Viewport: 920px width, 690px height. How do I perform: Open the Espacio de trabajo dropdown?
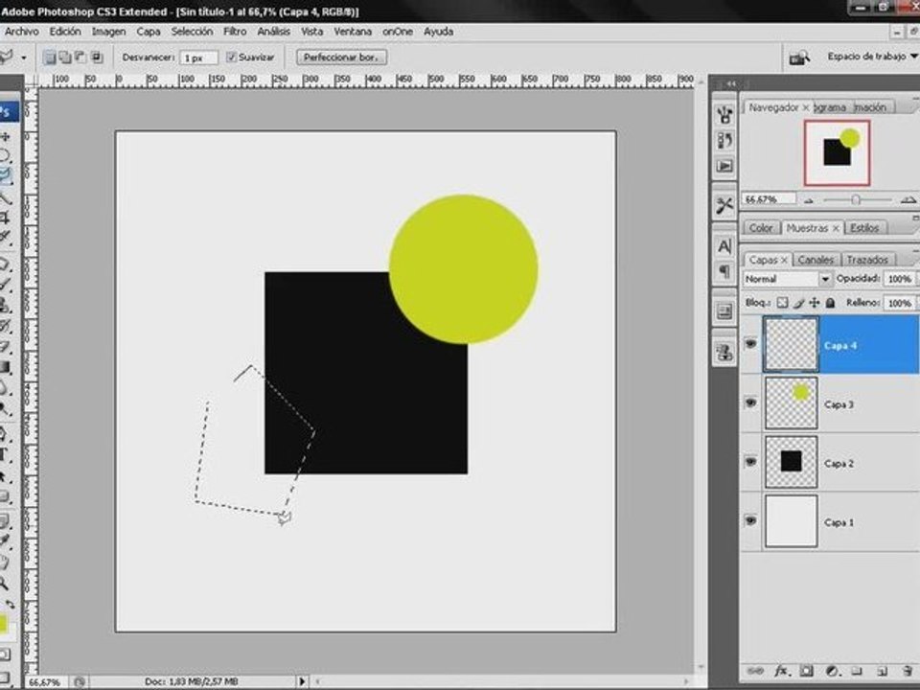[x=872, y=57]
